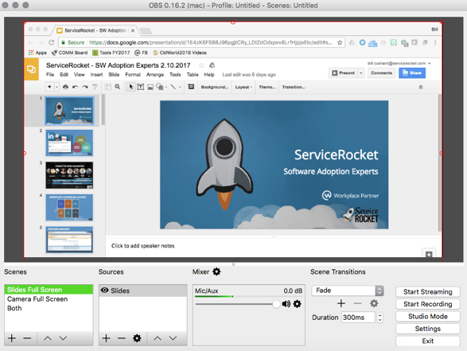The height and width of the screenshot is (351, 467).
Task: Select slide 3 thumbnail
Action: click(69, 175)
